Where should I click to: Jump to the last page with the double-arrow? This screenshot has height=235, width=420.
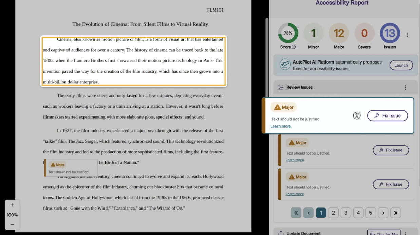pos(396,213)
